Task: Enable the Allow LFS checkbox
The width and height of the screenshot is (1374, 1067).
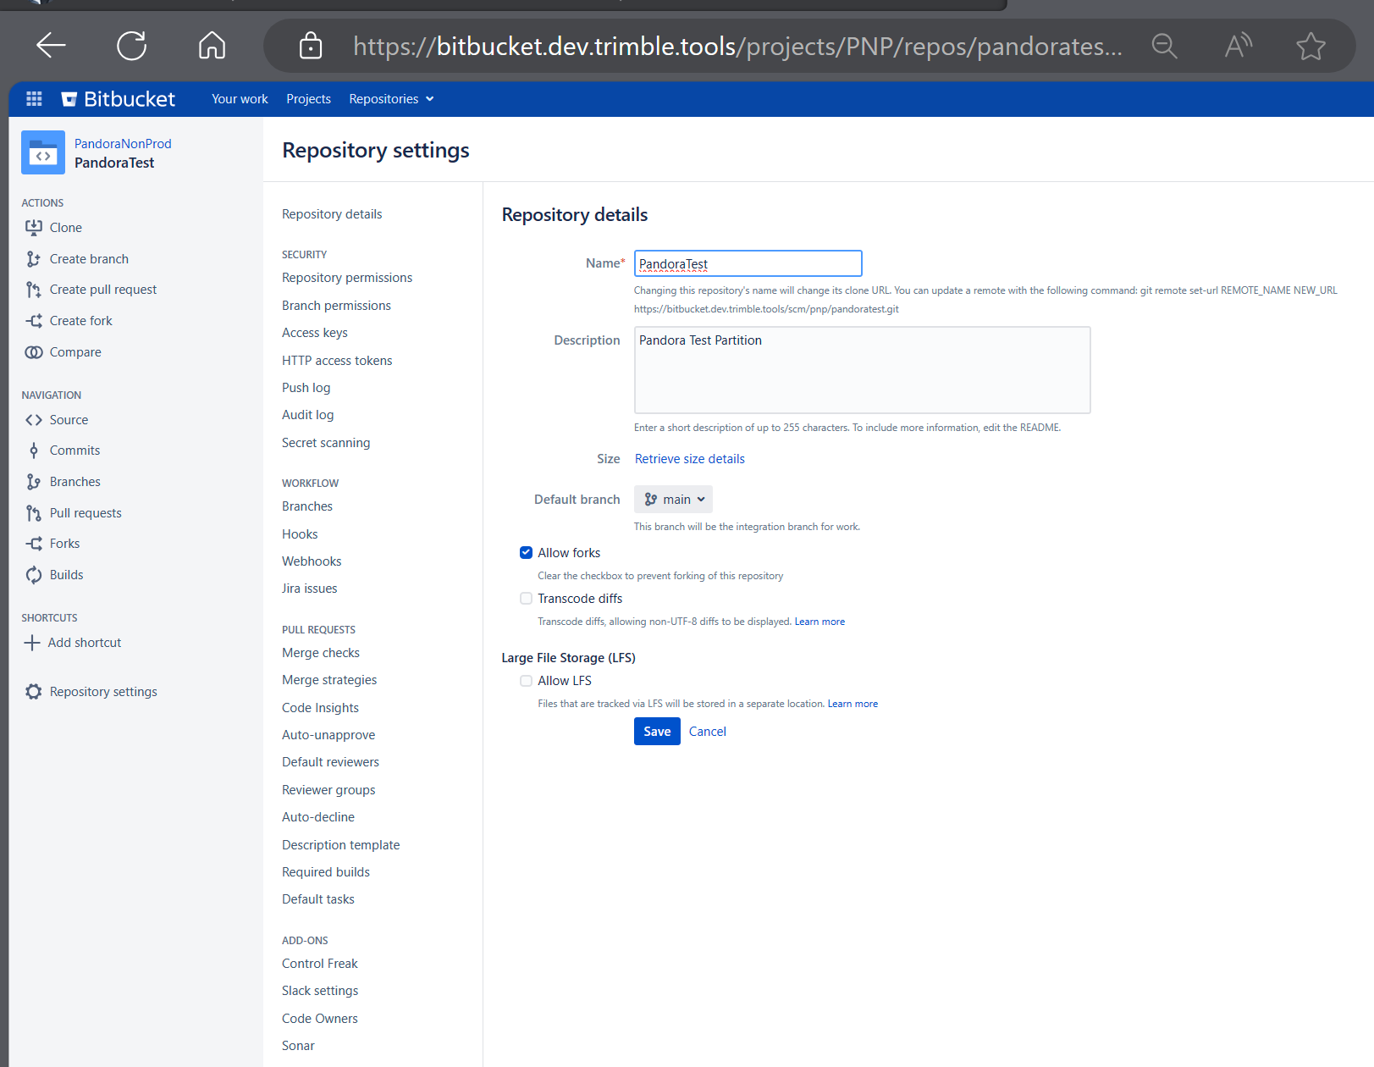Action: point(526,681)
